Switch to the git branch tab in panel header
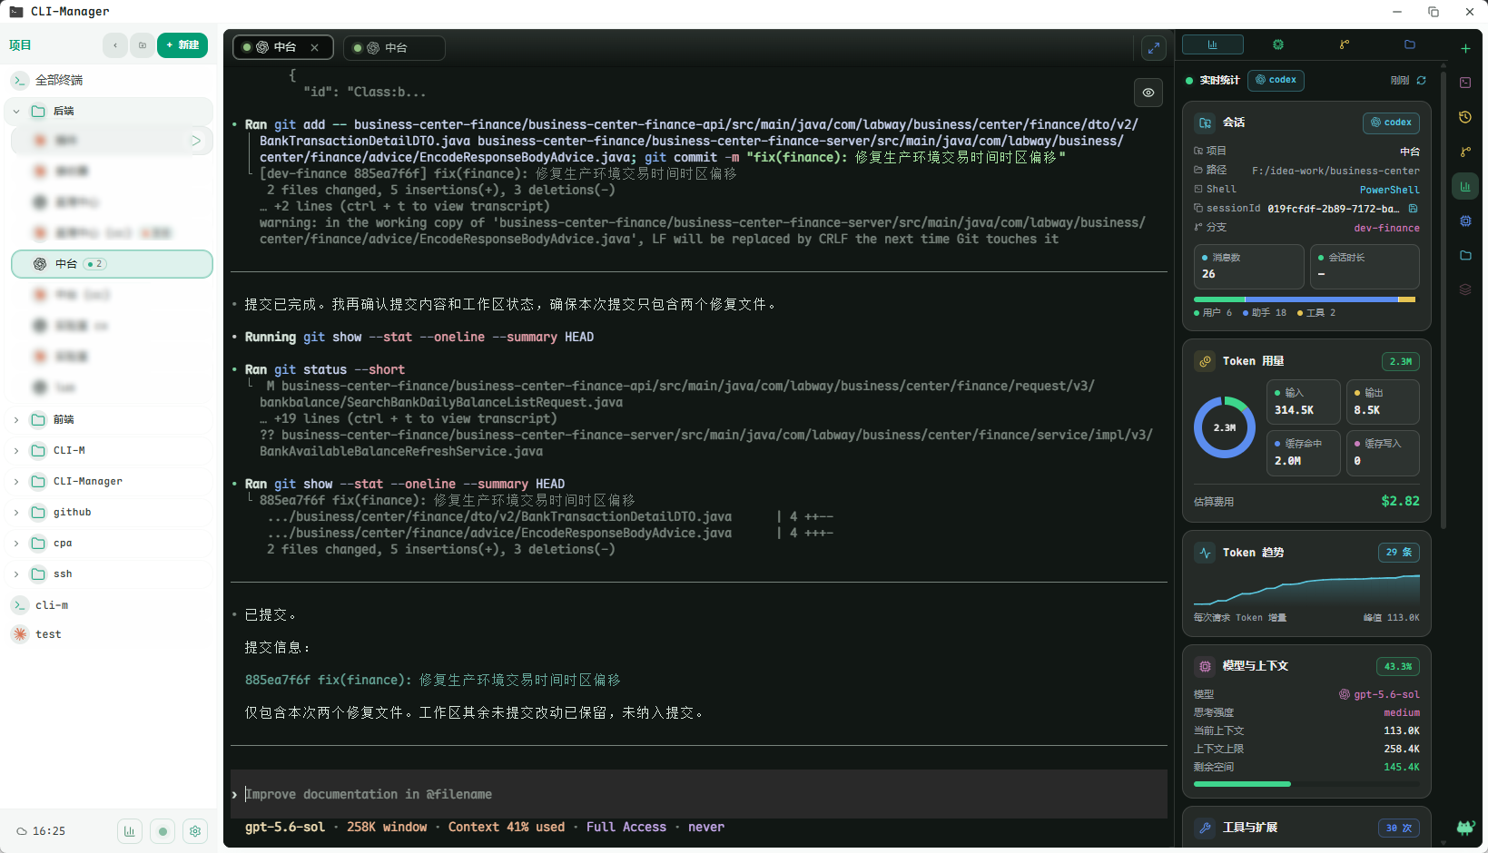This screenshot has width=1488, height=853. 1345,44
